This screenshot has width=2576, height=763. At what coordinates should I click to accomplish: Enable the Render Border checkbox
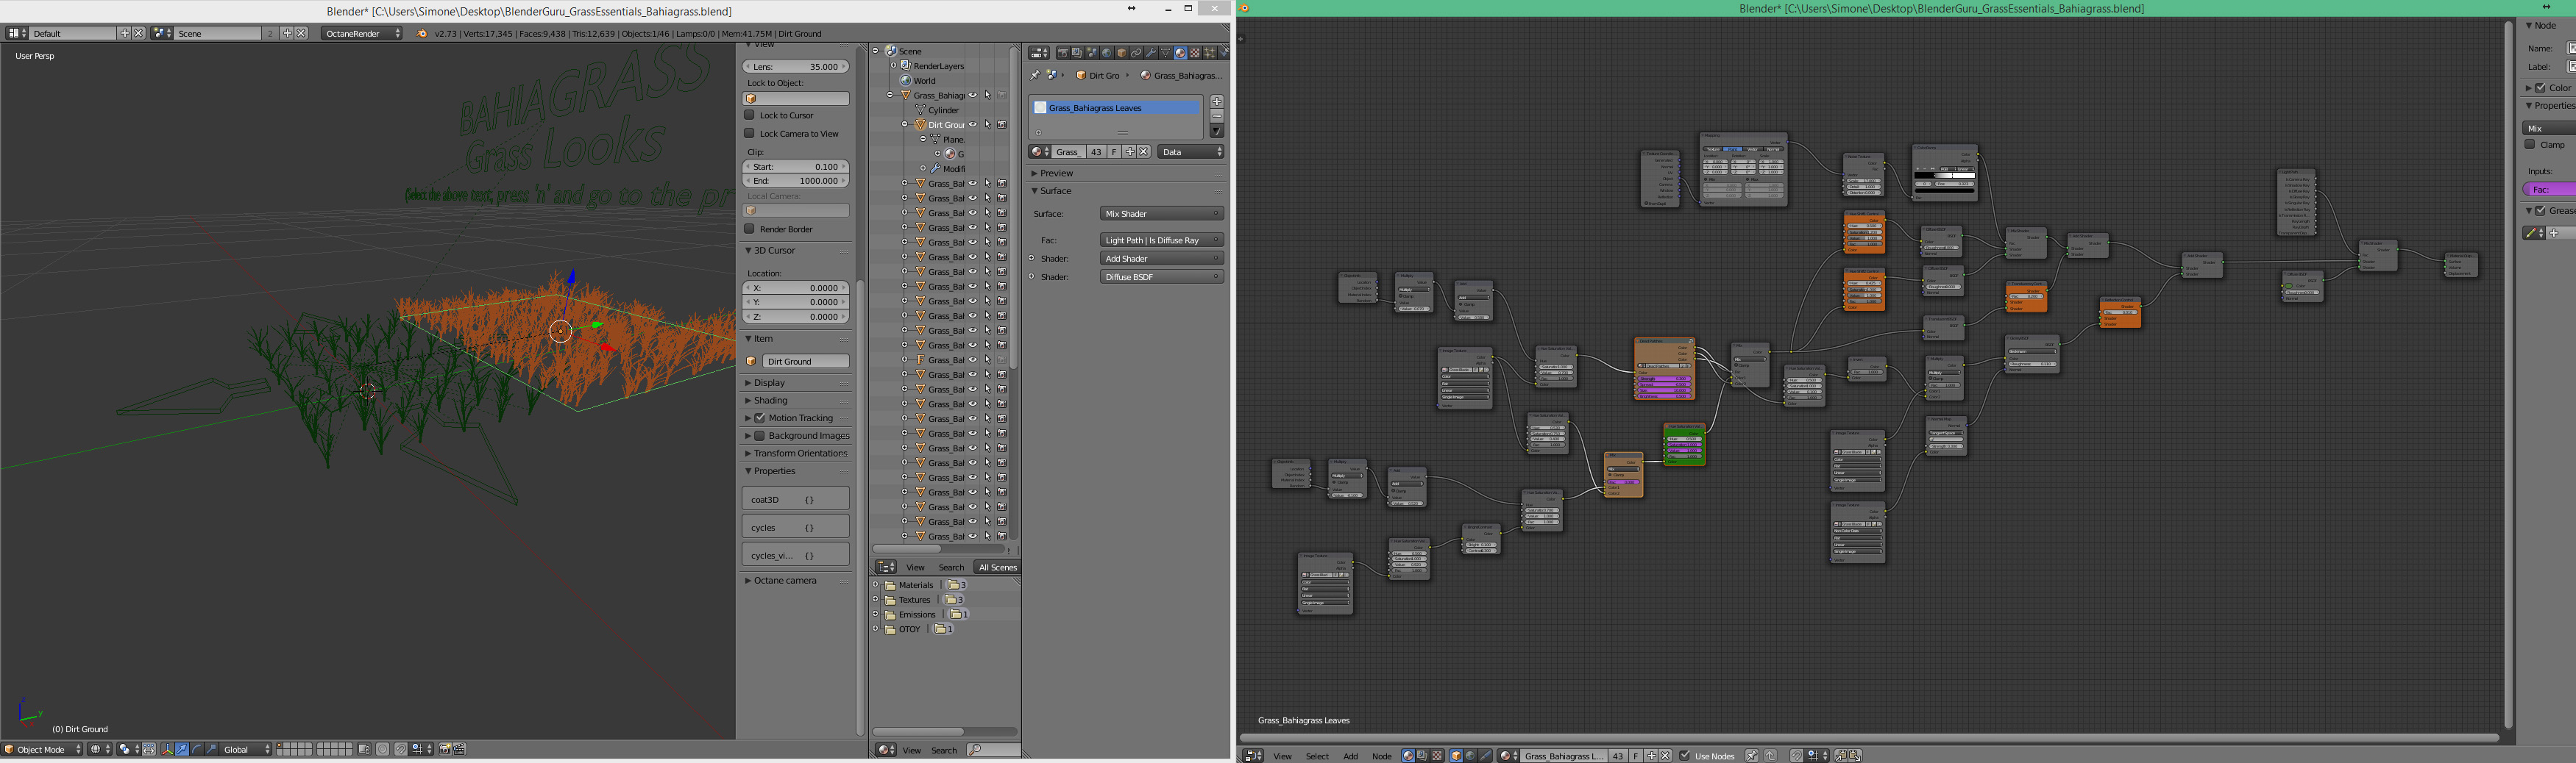pos(750,229)
